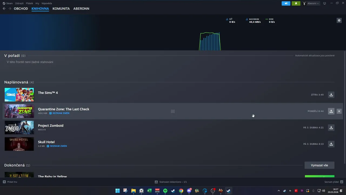Click the ZÍTRA 3:45 scheduled time
Image resolution: width=346 pixels, height=195 pixels.
(x=317, y=95)
